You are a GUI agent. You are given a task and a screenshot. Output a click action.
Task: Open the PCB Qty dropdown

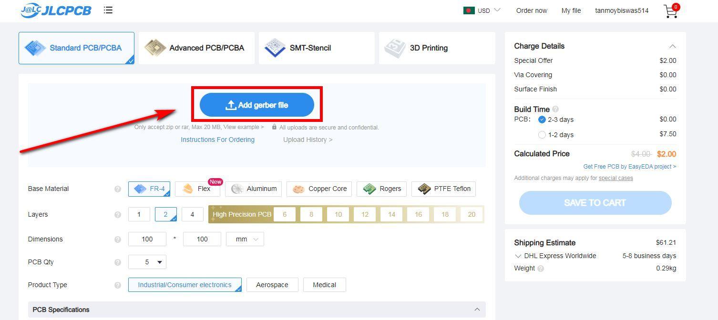[x=147, y=262]
